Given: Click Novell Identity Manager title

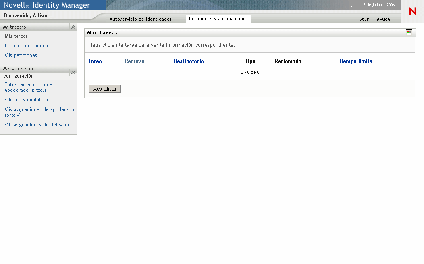Looking at the screenshot, I should point(47,5).
